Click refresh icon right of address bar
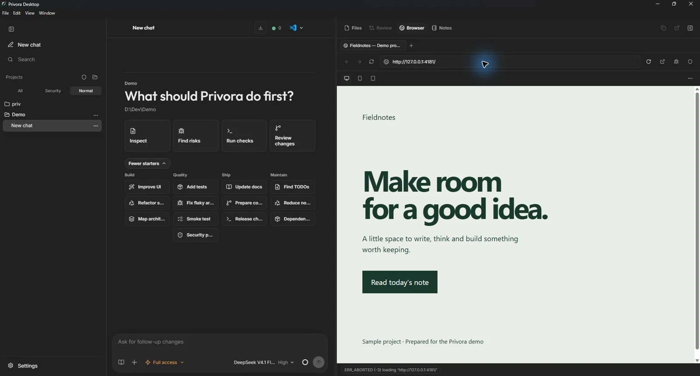The height and width of the screenshot is (376, 700). click(x=648, y=62)
